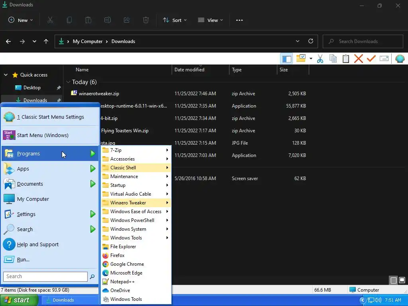408x306 pixels.
Task: Go back with the Back arrow
Action: coord(8,41)
